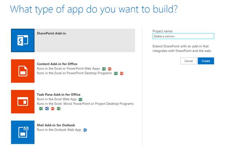The width and height of the screenshot is (227, 150).
Task: Click 'Runs in the Outlook Web App' text
Action: click(59, 130)
